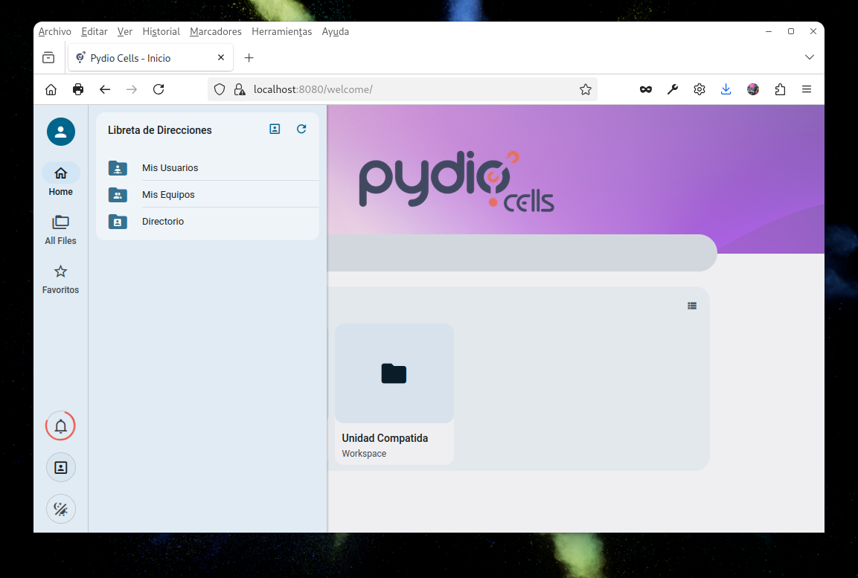Open the browser hamburger menu
858x578 pixels.
(807, 89)
